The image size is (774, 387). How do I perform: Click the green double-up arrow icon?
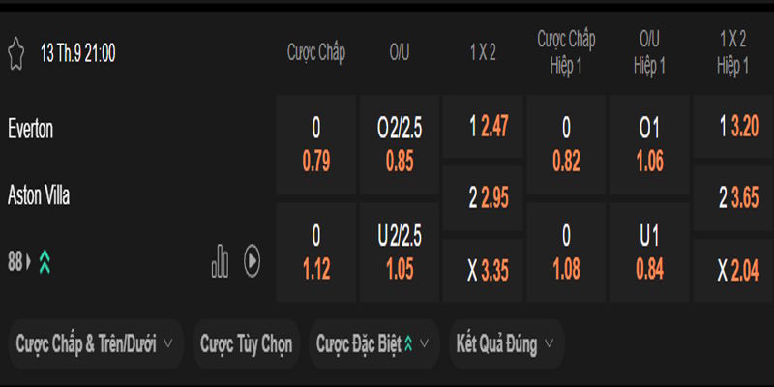[x=45, y=261]
